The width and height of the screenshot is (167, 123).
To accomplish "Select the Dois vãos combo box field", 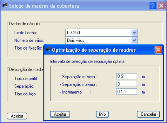I will (102, 40).
